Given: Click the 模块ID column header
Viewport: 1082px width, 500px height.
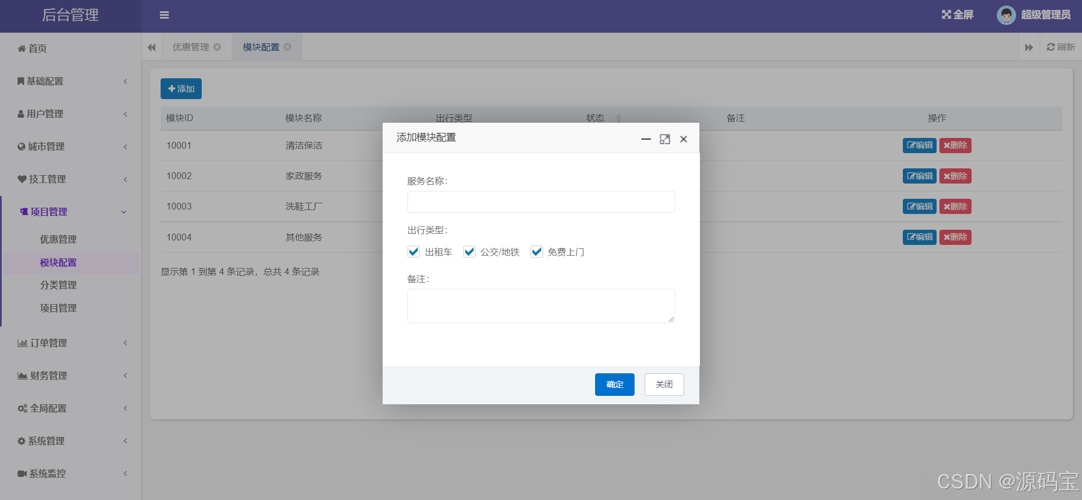Looking at the screenshot, I should (x=180, y=118).
